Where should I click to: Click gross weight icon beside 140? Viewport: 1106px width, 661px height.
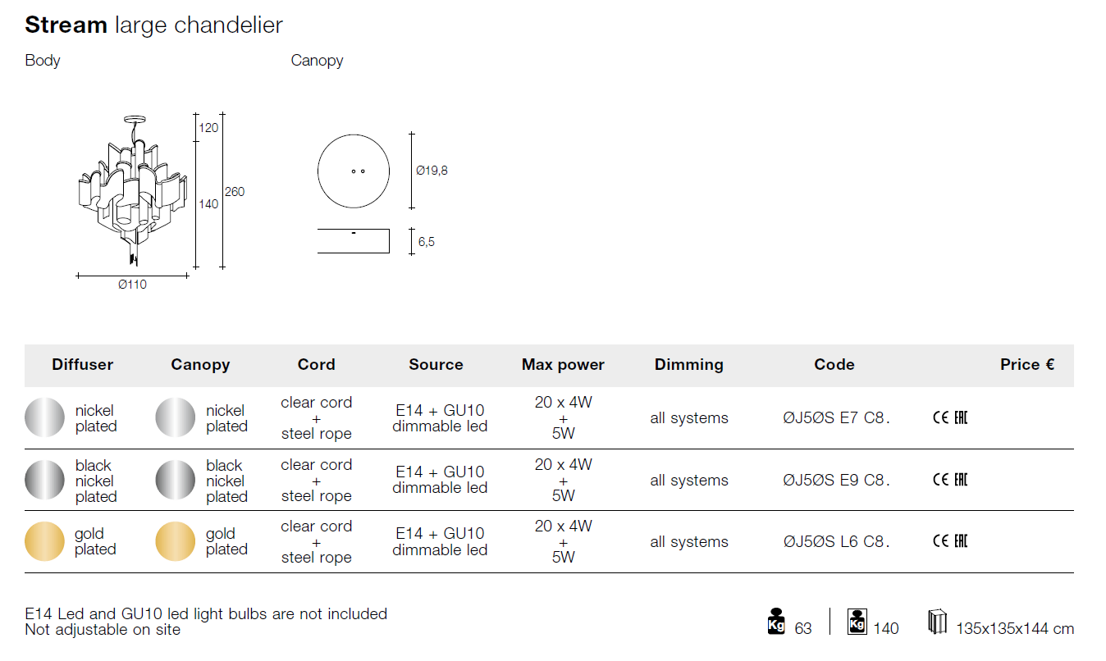pos(857,622)
